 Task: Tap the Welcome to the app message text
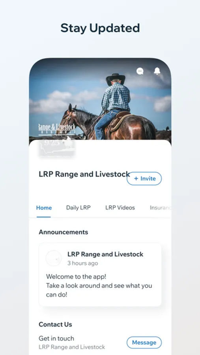click(99, 286)
